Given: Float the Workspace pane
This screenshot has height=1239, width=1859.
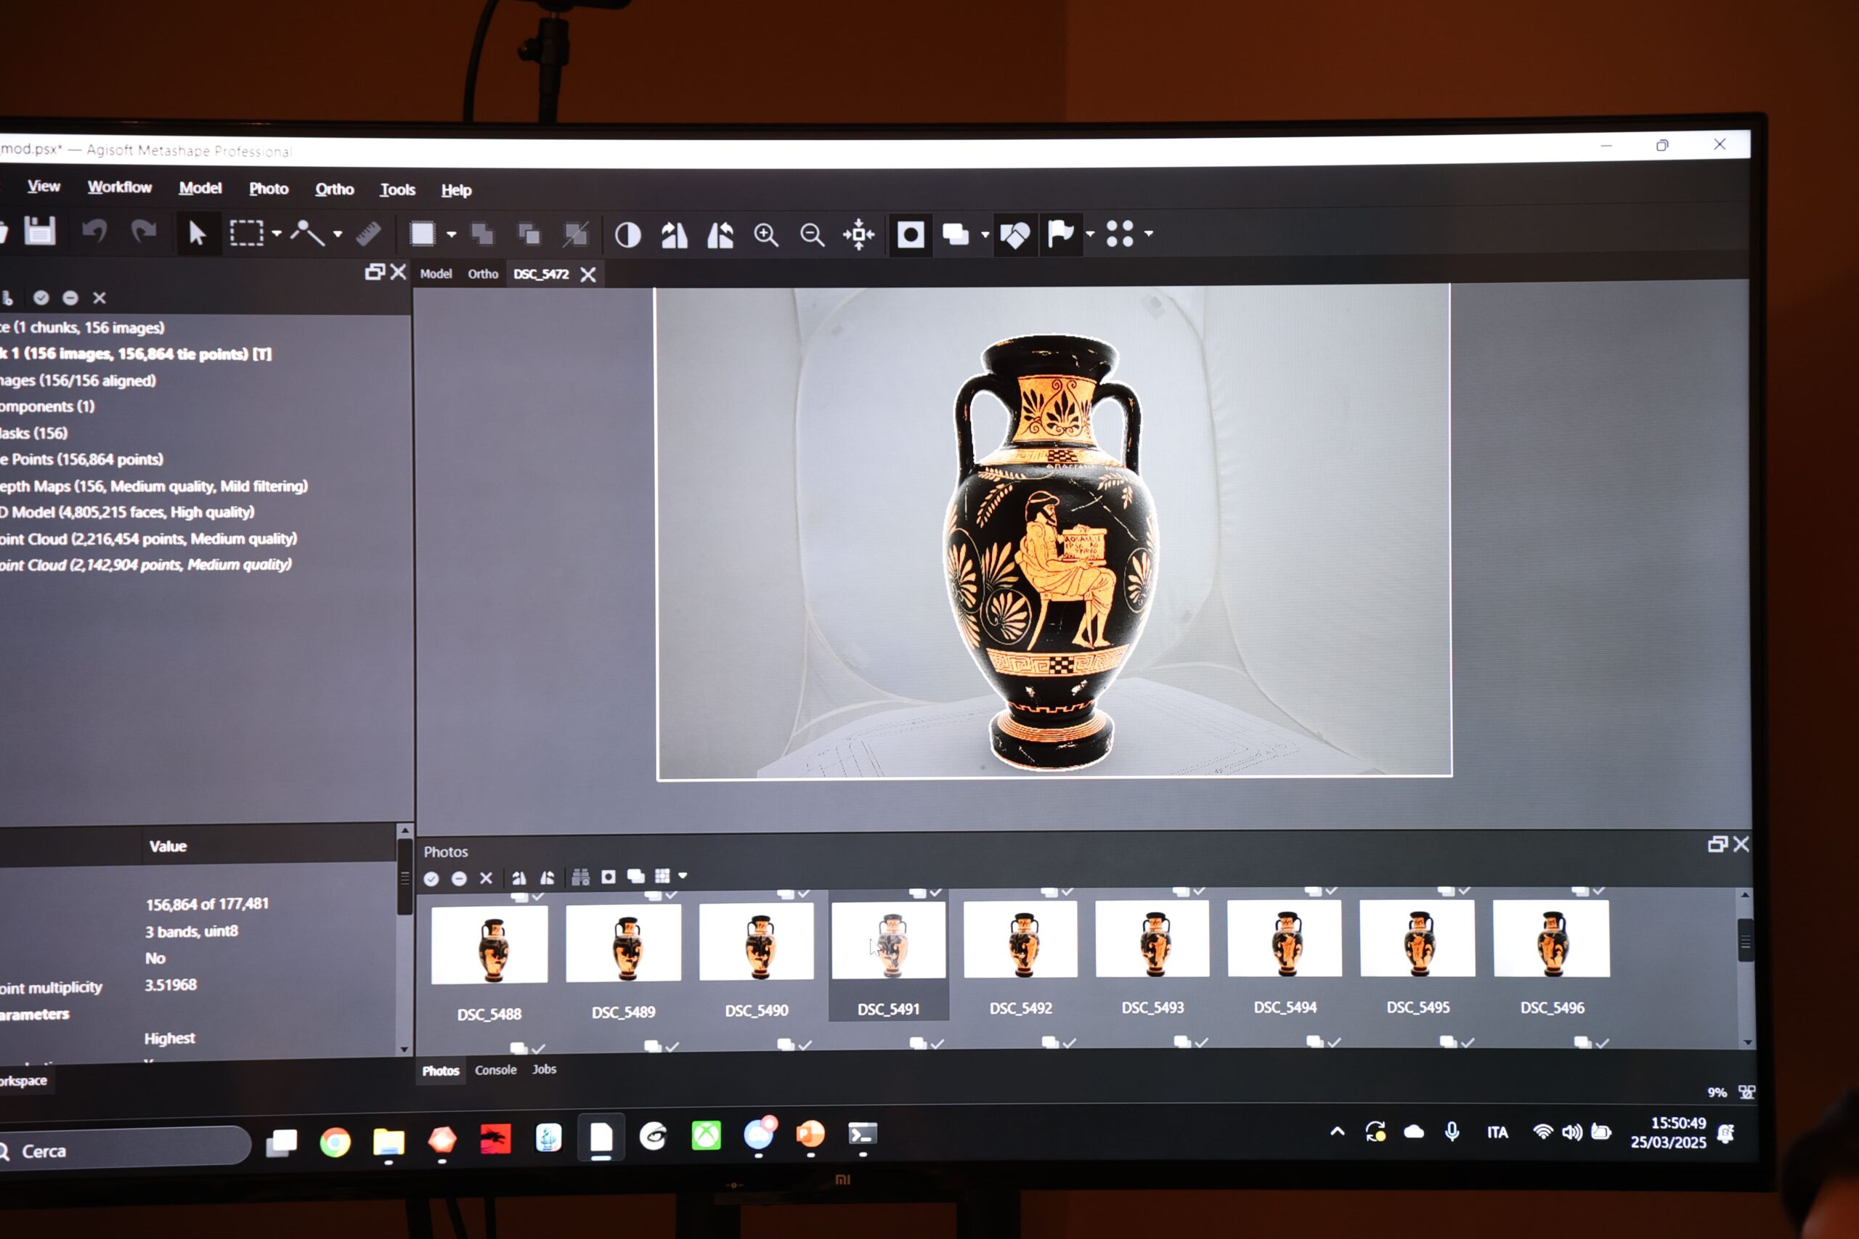Looking at the screenshot, I should (375, 271).
